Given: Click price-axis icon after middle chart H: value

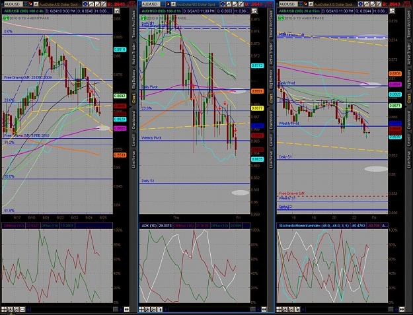Looking at the screenshot, I should tap(254, 11).
